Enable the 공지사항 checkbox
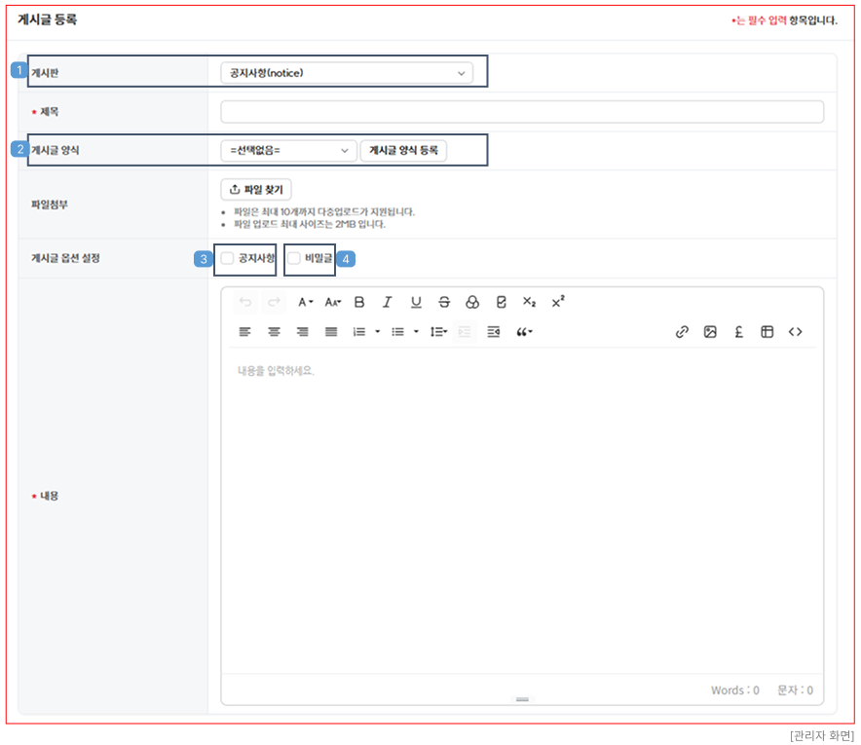The image size is (861, 745). click(x=227, y=258)
